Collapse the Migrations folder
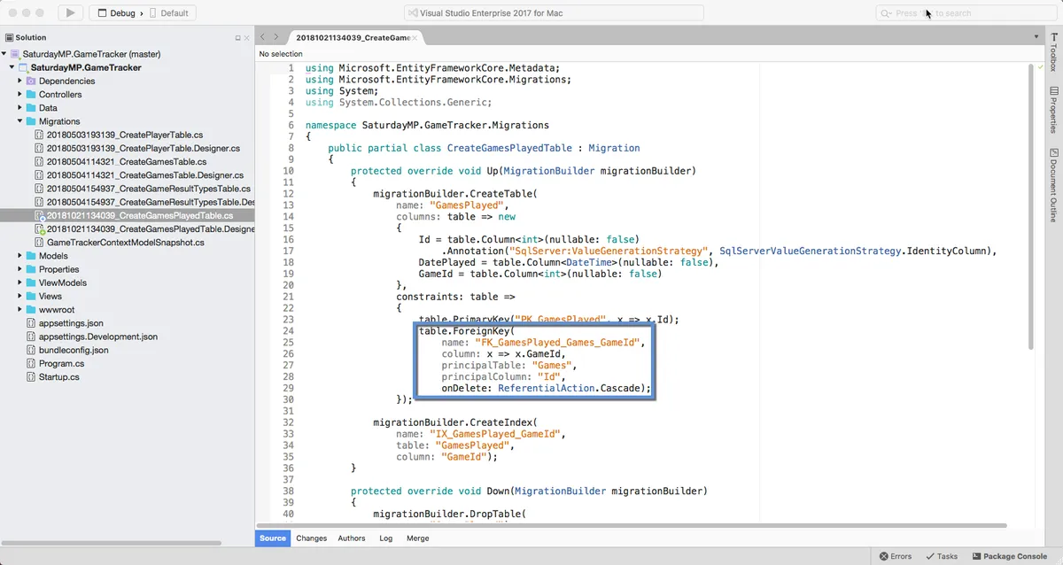The image size is (1063, 565). coord(19,121)
